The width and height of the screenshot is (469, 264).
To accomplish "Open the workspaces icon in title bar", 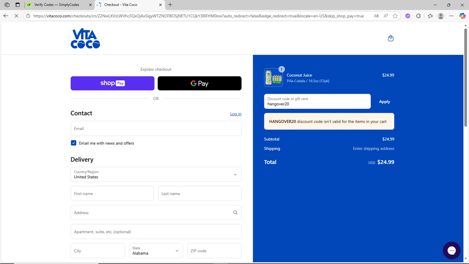I will 7,5.
